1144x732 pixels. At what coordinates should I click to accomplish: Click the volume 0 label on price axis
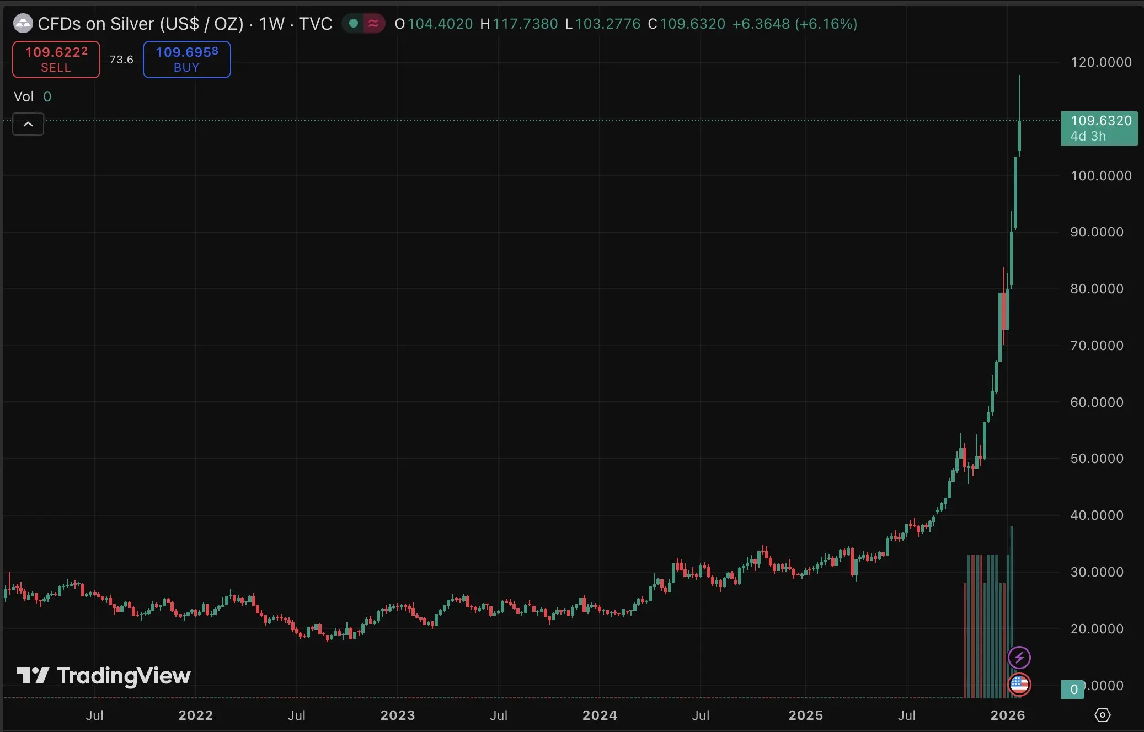tap(1073, 689)
